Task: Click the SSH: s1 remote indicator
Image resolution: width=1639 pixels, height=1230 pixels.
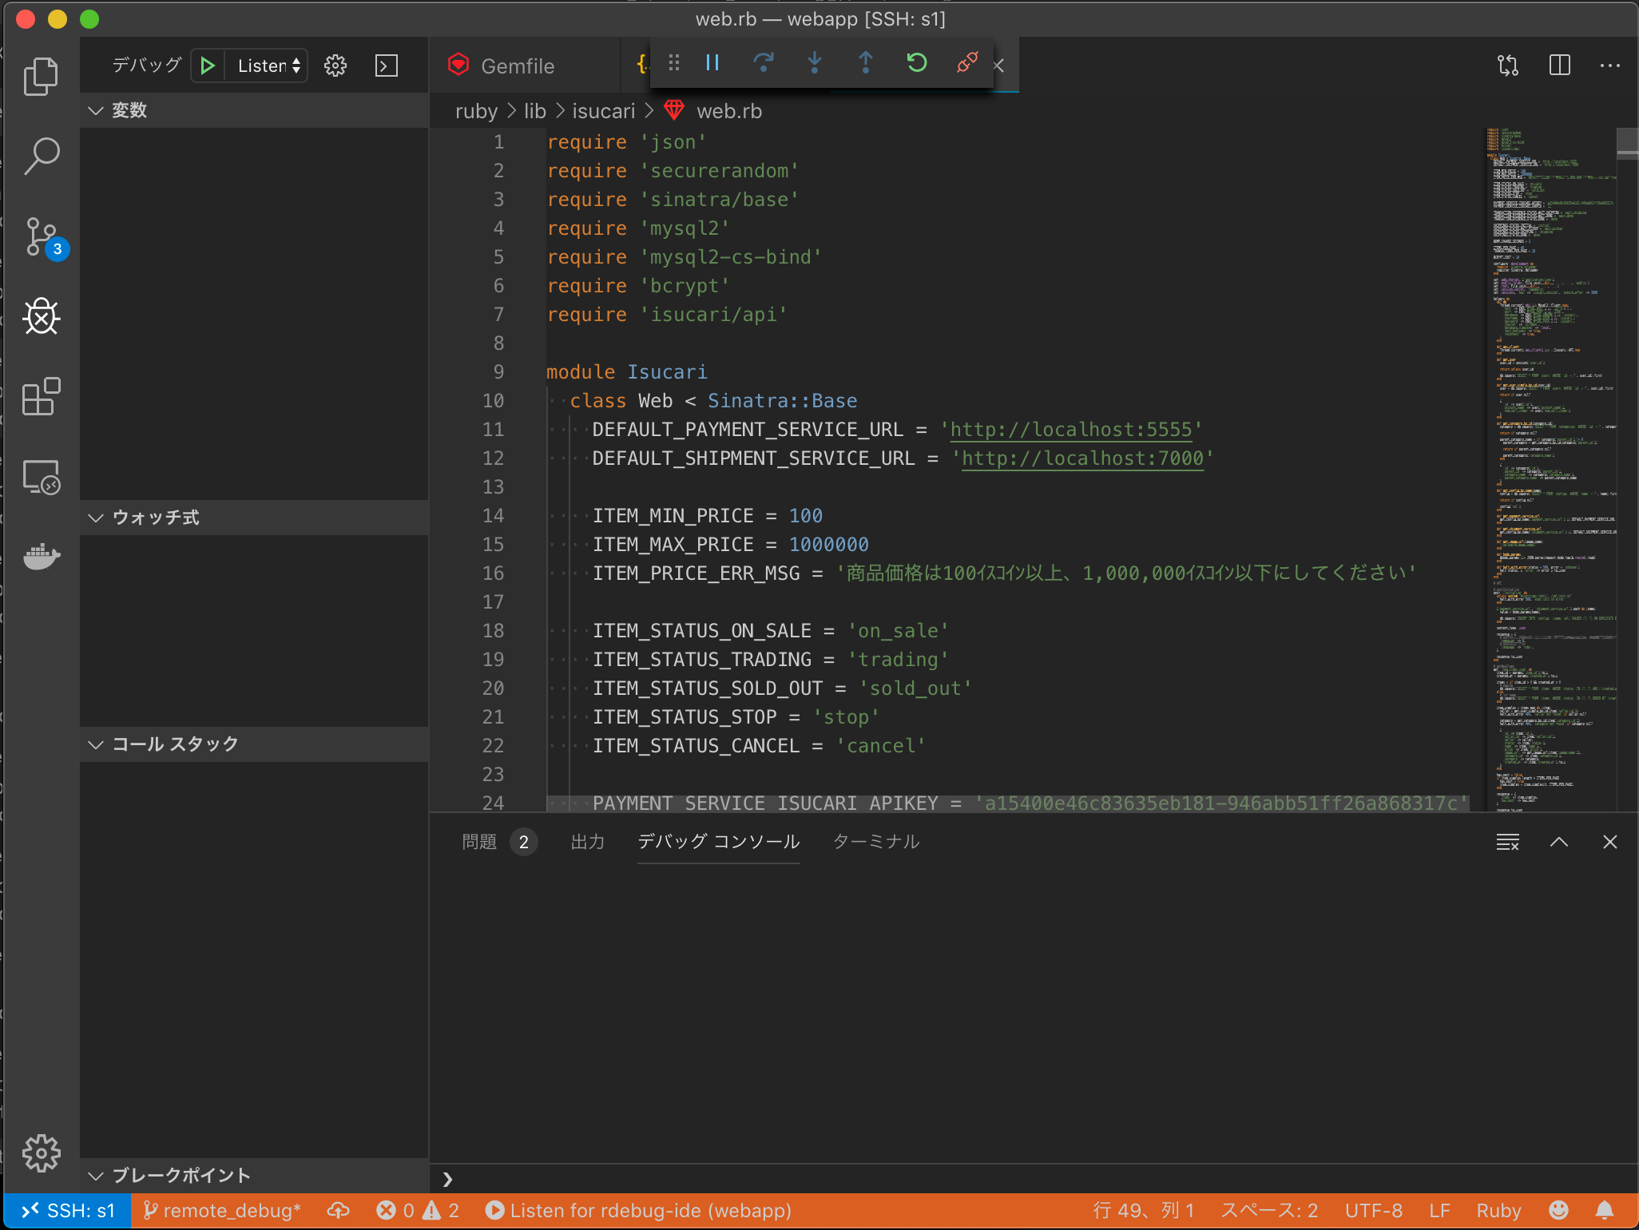Action: pyautogui.click(x=67, y=1211)
